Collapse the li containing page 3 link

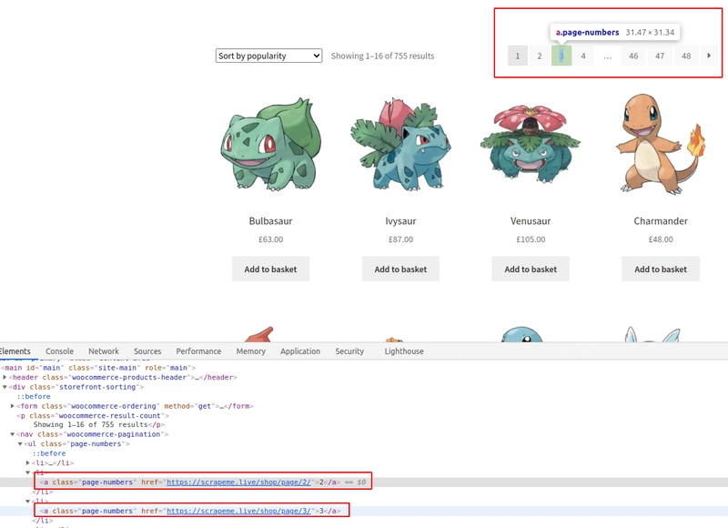[x=28, y=501]
